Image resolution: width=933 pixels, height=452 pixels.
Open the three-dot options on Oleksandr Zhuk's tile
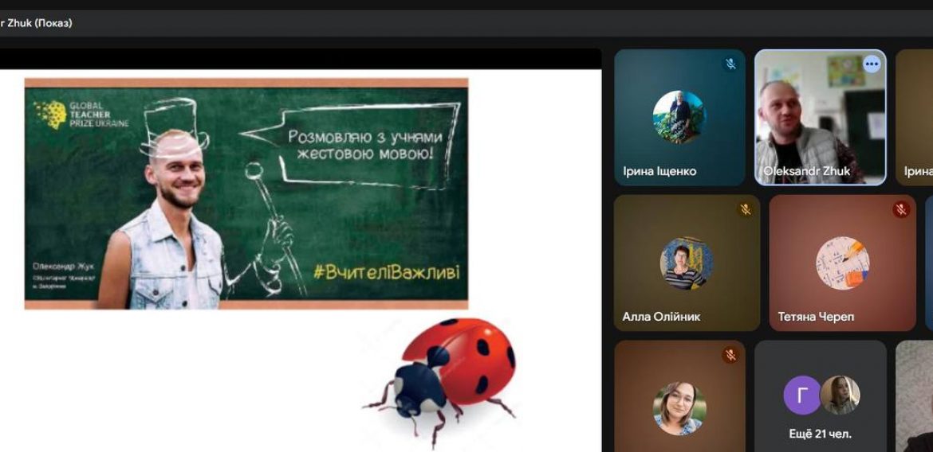[872, 64]
